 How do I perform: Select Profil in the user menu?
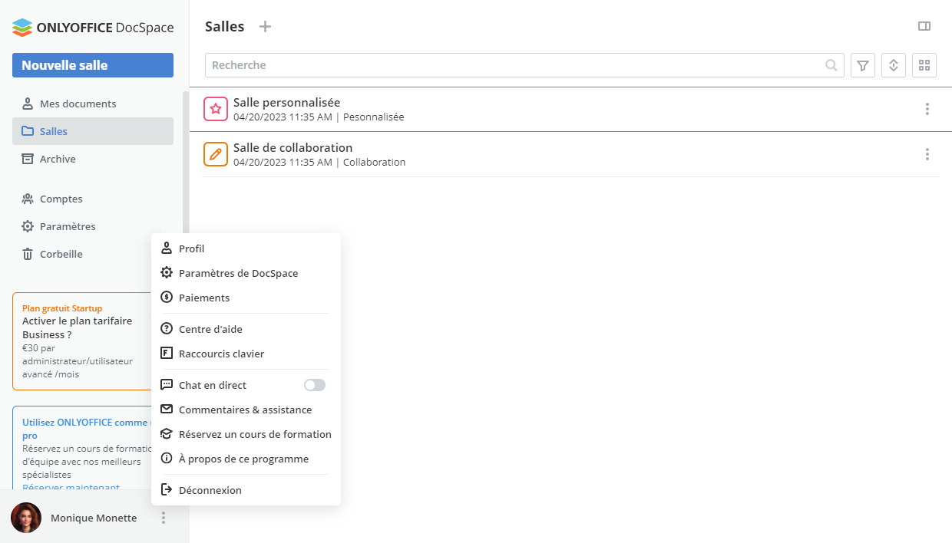[x=246, y=248]
